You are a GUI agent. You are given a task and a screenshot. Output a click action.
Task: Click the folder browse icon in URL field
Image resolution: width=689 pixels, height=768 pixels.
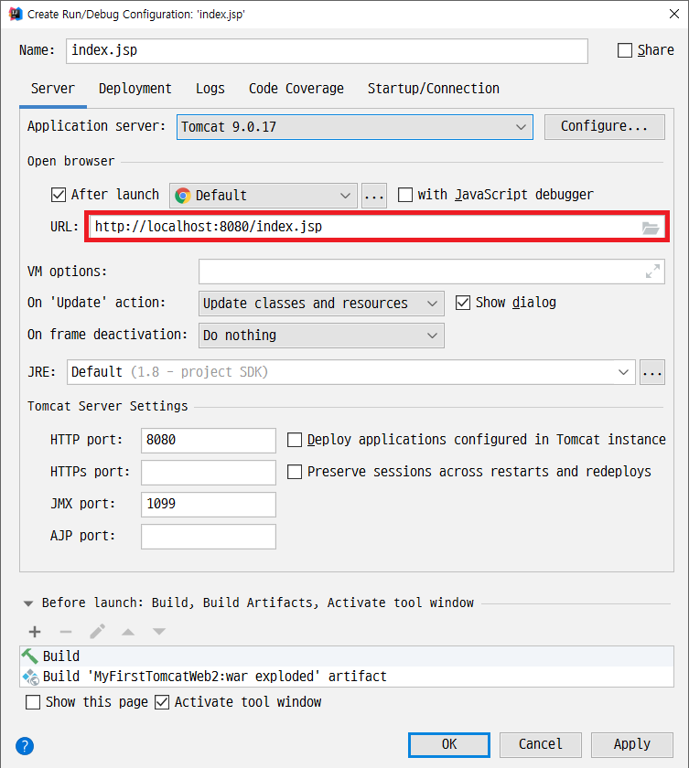[651, 228]
